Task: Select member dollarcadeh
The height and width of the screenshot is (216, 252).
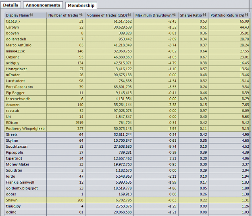Action: [x=16, y=39]
